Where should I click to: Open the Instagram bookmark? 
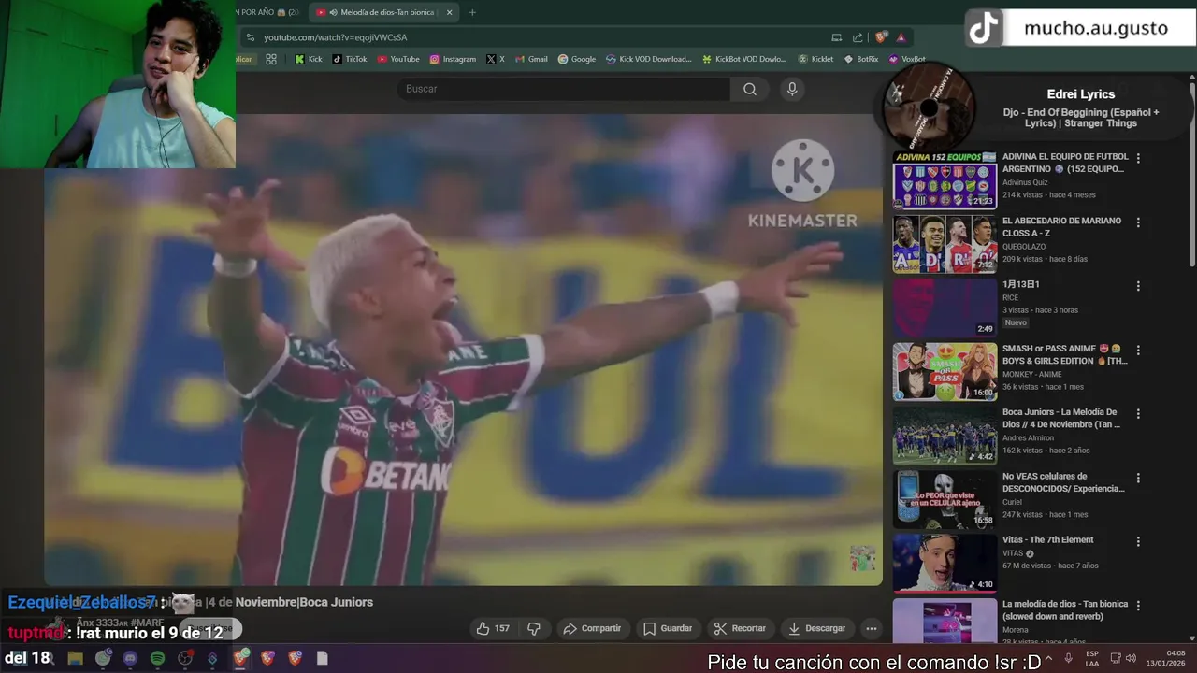453,59
